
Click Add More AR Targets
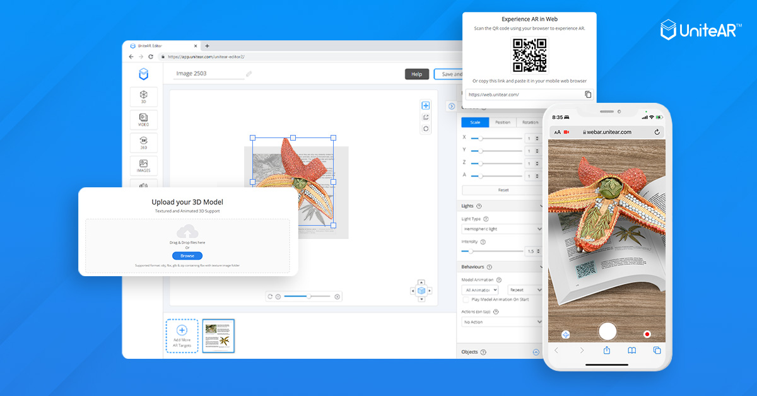(182, 335)
